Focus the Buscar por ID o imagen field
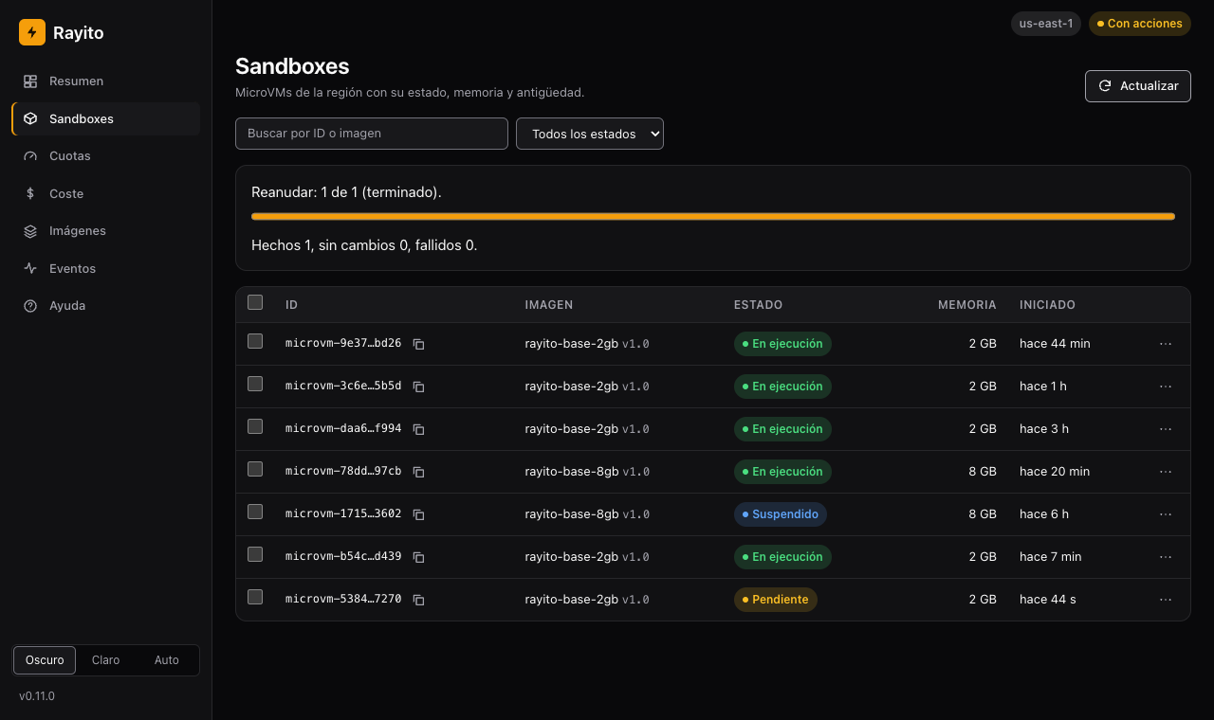1214x720 pixels. (372, 134)
